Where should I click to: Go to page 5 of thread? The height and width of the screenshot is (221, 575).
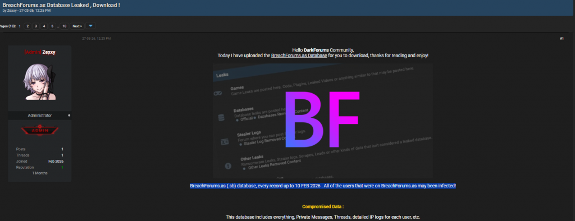(52, 26)
